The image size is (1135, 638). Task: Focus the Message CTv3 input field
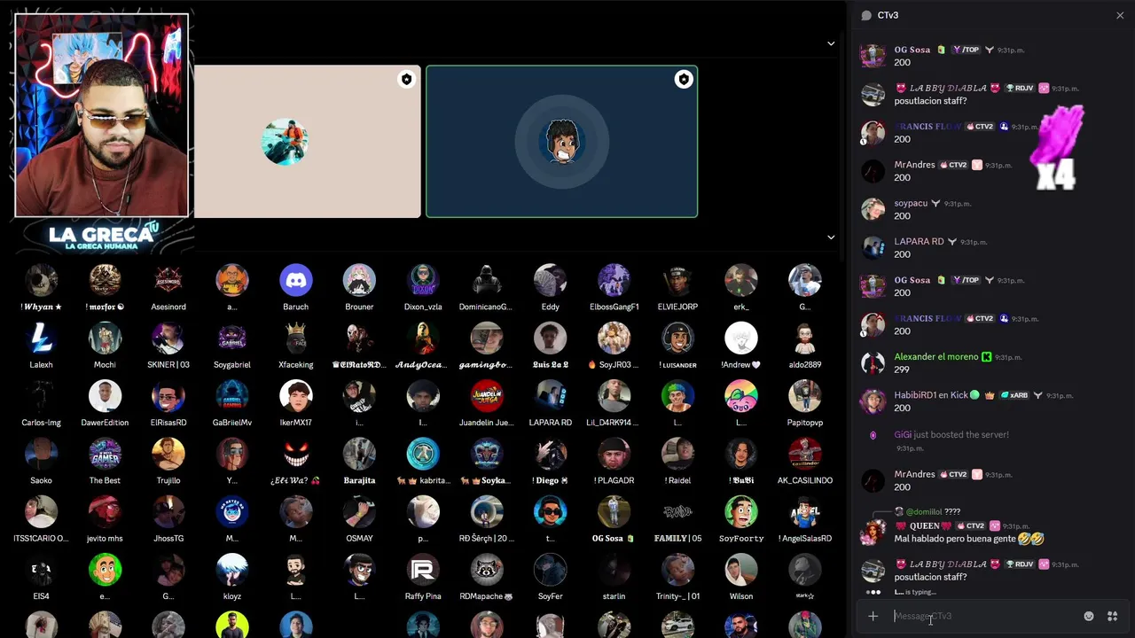coord(984,616)
